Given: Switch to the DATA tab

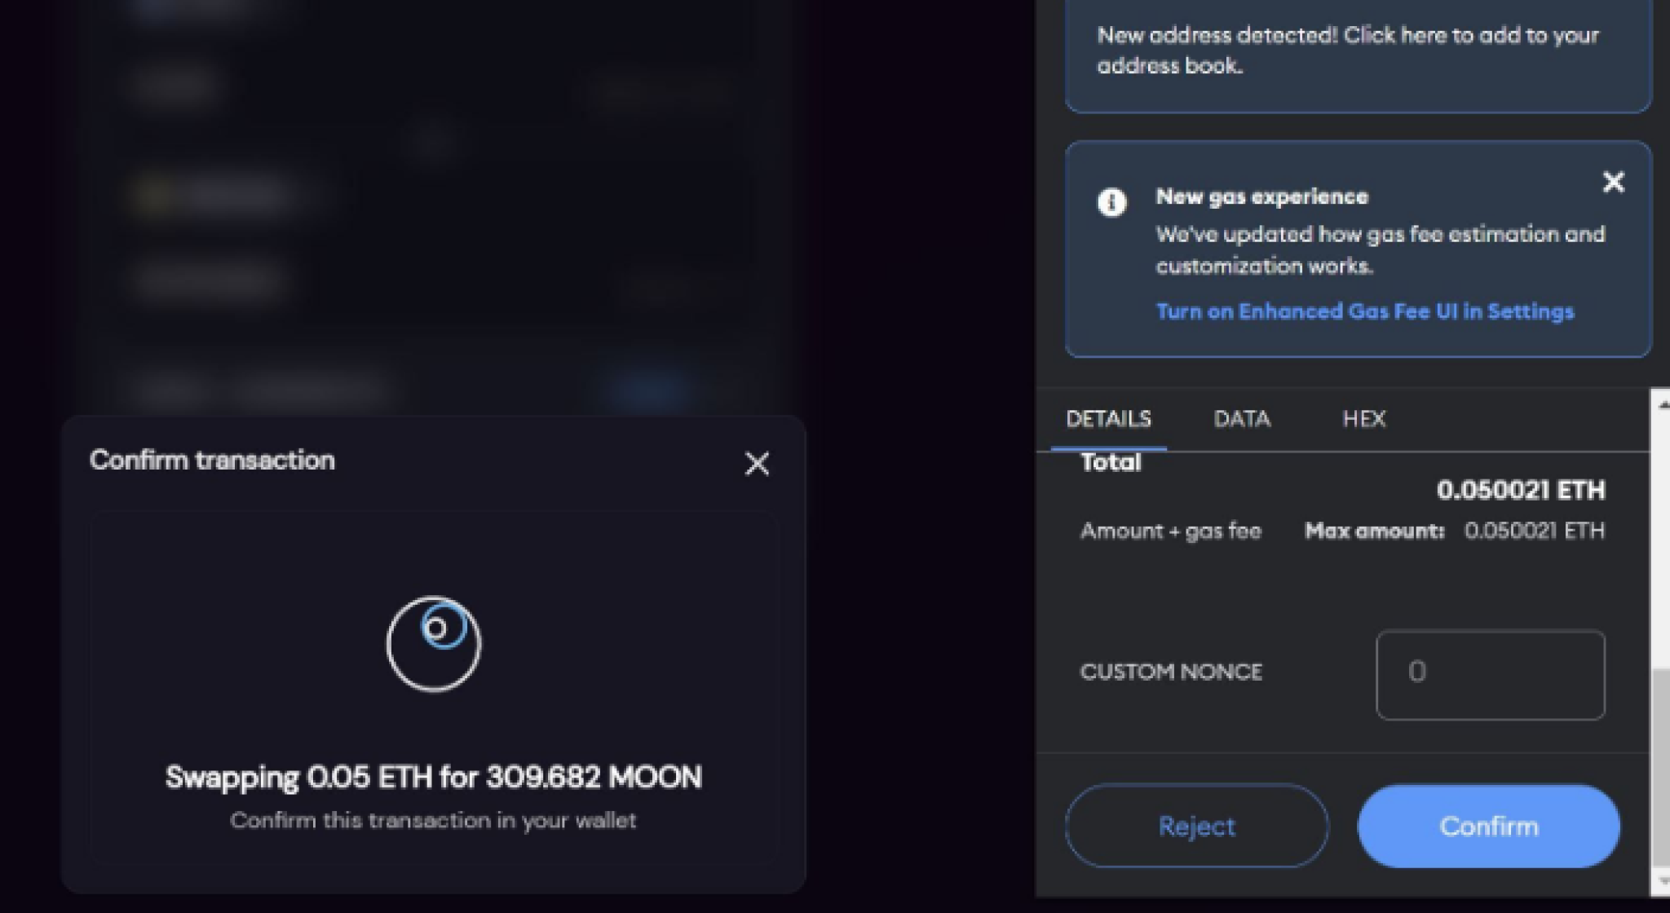Looking at the screenshot, I should coord(1240,419).
